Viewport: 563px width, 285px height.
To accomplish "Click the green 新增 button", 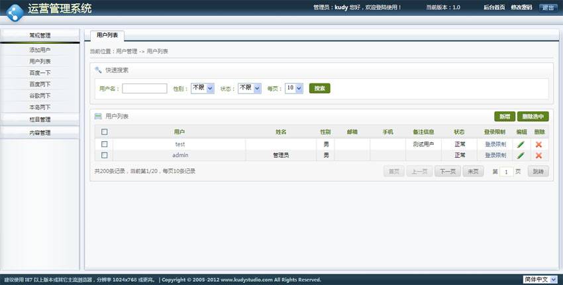I will [504, 117].
